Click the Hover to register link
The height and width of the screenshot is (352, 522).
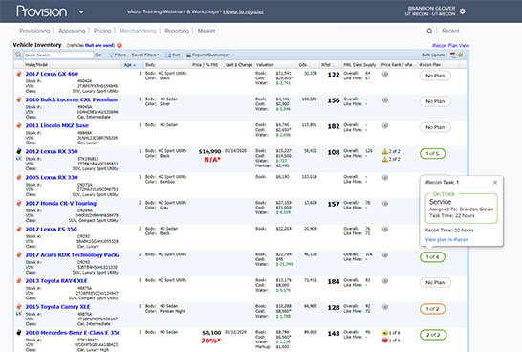point(243,11)
